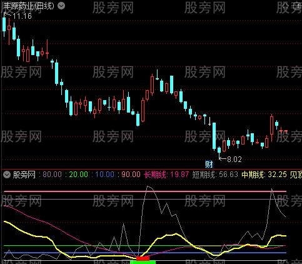Click the 中期线: 32.25 indicator value
The width and height of the screenshot is (302, 264).
[264, 175]
